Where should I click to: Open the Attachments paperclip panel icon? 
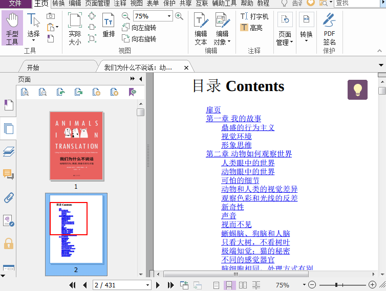coord(9,197)
